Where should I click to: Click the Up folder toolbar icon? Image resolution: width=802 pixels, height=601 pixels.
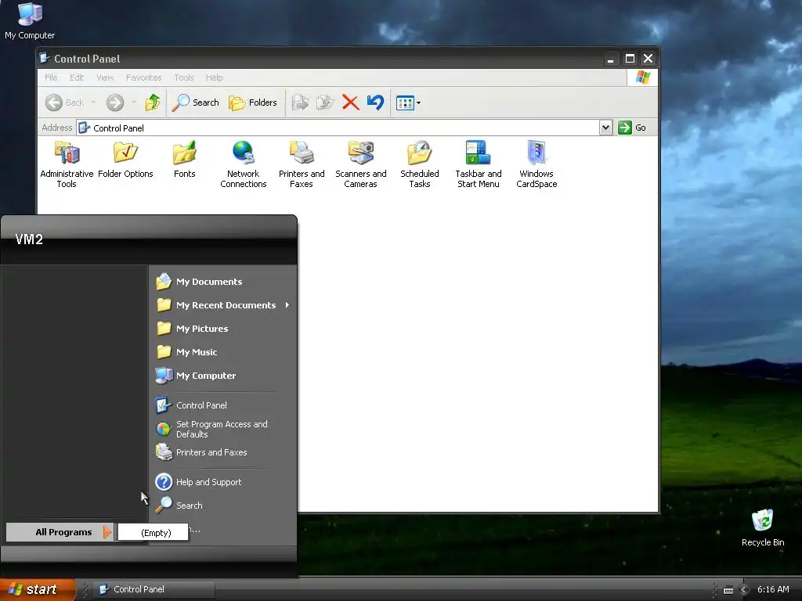click(153, 103)
